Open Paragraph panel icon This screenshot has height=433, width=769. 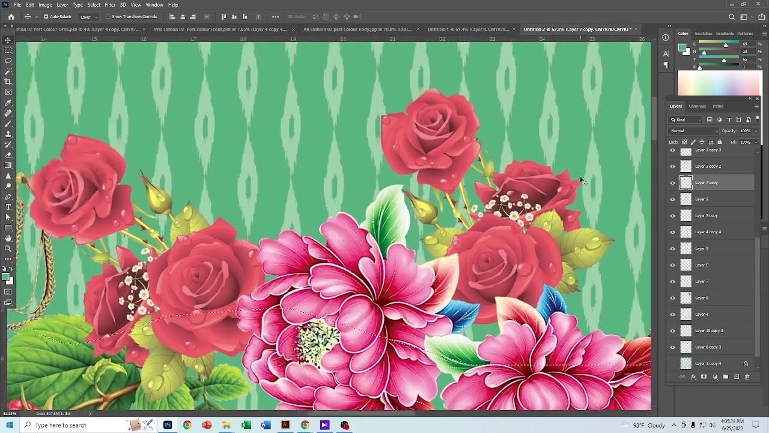(x=666, y=64)
